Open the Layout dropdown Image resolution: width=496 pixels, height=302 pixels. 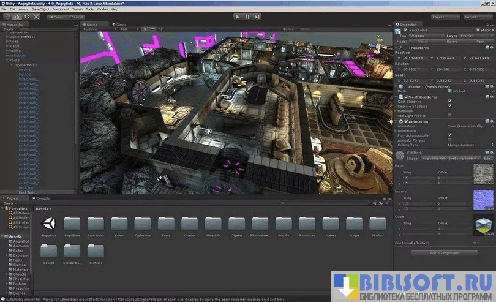[x=478, y=17]
